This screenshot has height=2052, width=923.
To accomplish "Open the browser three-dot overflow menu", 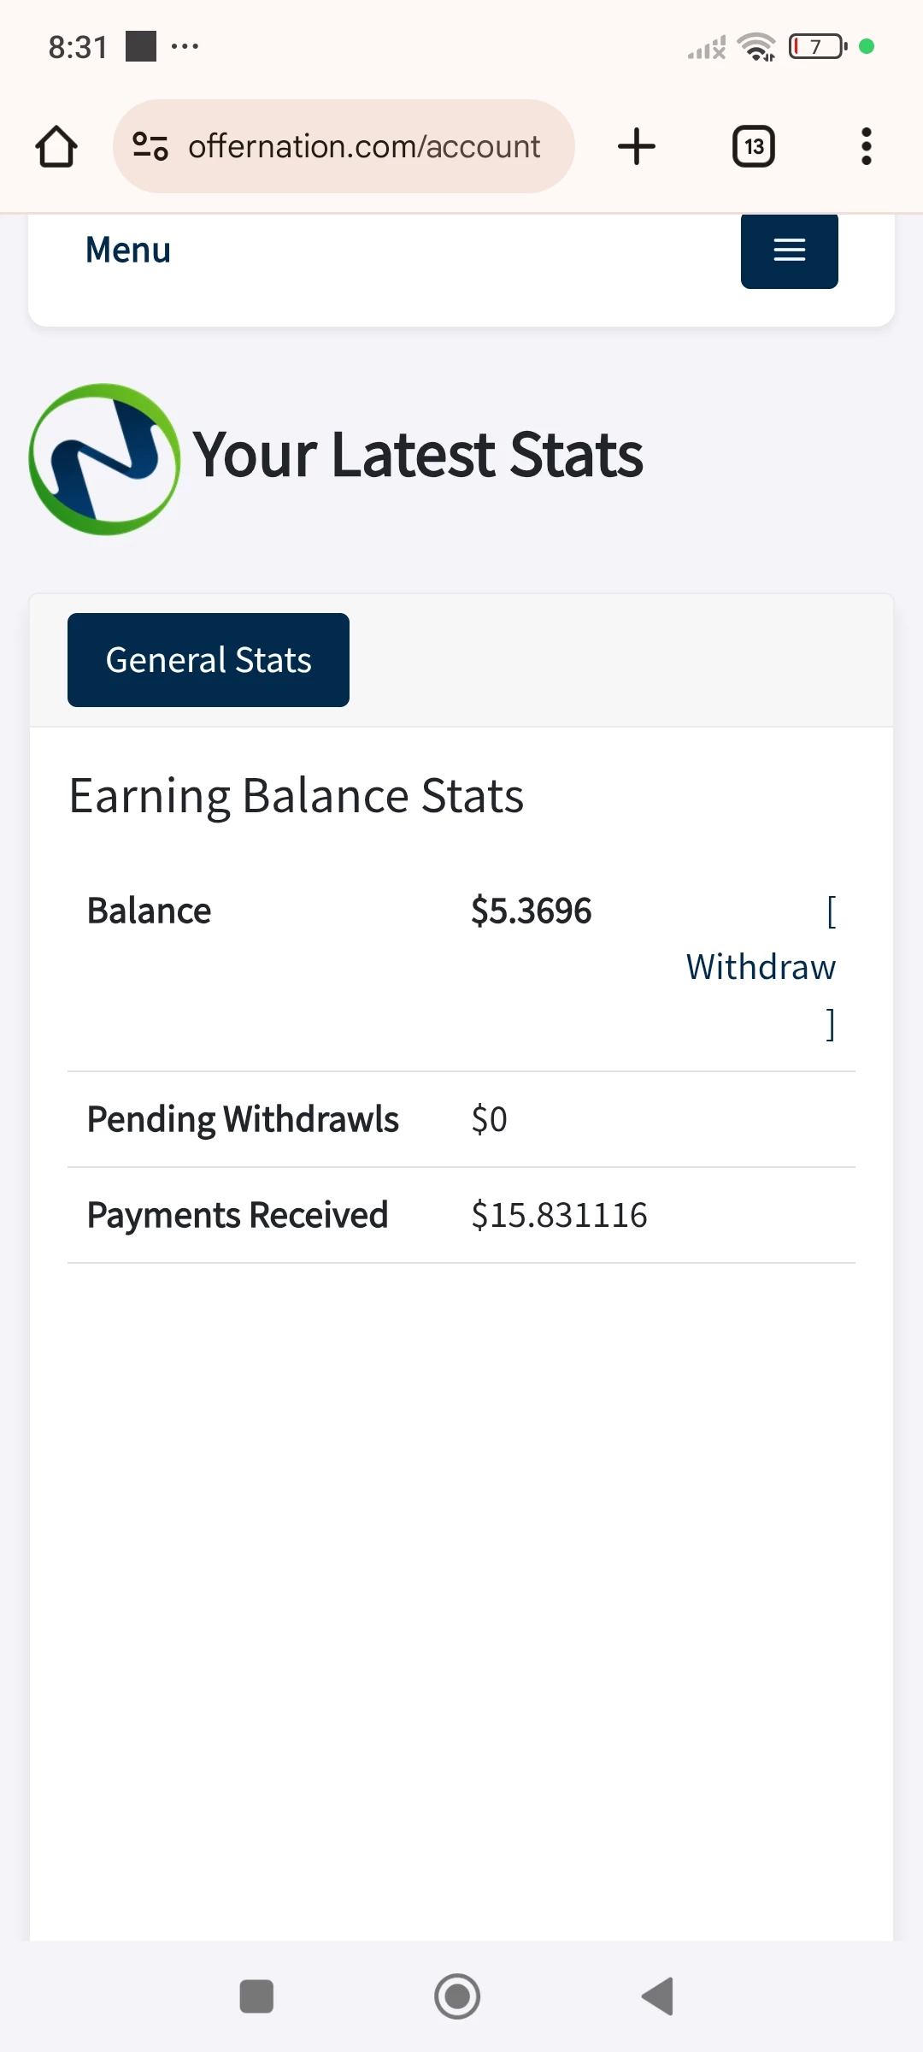I will click(867, 146).
